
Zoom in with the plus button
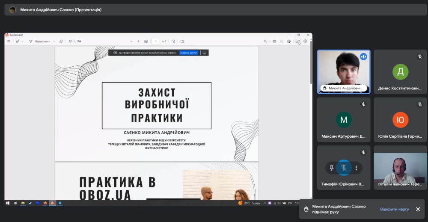138,41
